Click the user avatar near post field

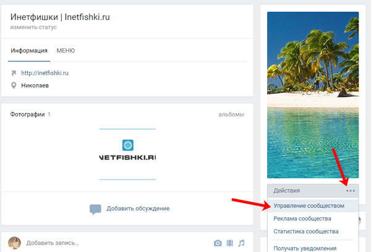click(x=14, y=243)
